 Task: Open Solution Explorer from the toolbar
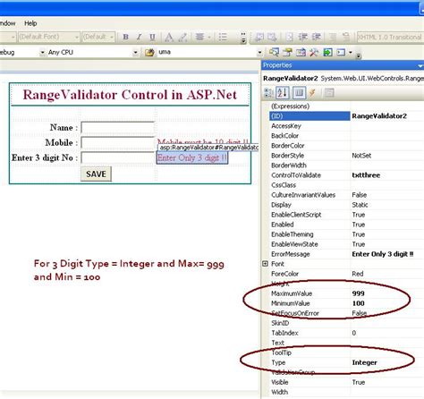pyautogui.click(x=274, y=52)
